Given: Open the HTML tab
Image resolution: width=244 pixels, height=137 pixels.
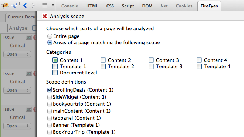Looking at the screenshot, I should [x=92, y=6].
